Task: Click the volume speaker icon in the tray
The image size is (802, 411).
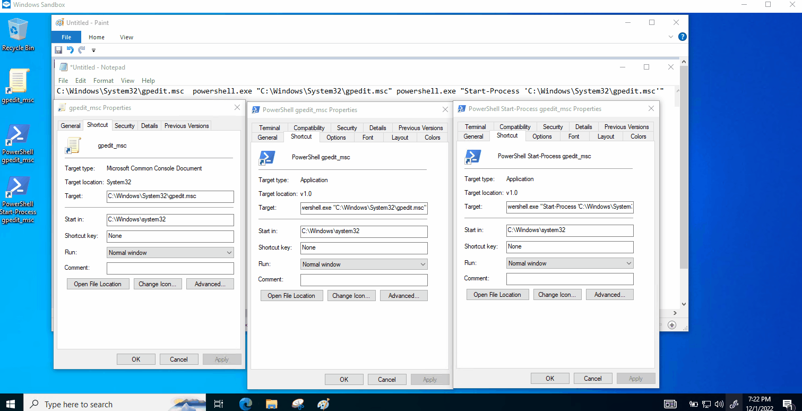Action: [719, 404]
